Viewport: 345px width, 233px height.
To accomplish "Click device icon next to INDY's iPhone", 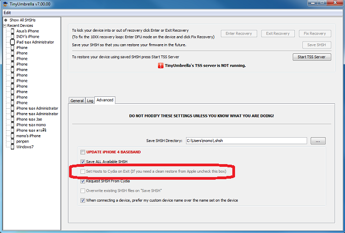I will point(12,37).
